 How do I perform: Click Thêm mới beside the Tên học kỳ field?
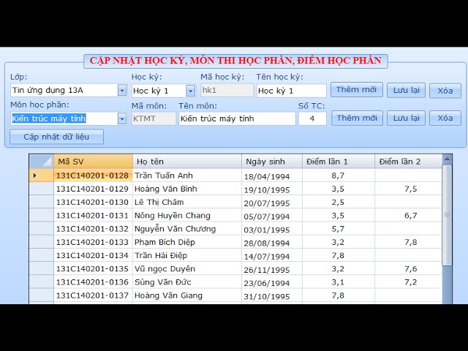tap(357, 90)
